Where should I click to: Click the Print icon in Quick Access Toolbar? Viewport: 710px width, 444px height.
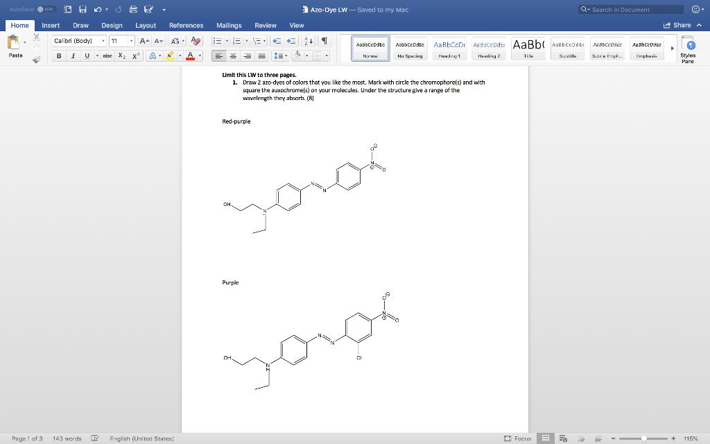[x=132, y=9]
